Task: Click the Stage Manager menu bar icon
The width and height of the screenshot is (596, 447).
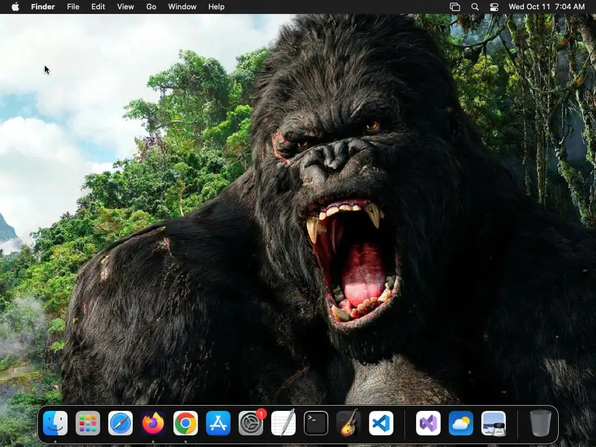Action: pos(455,7)
